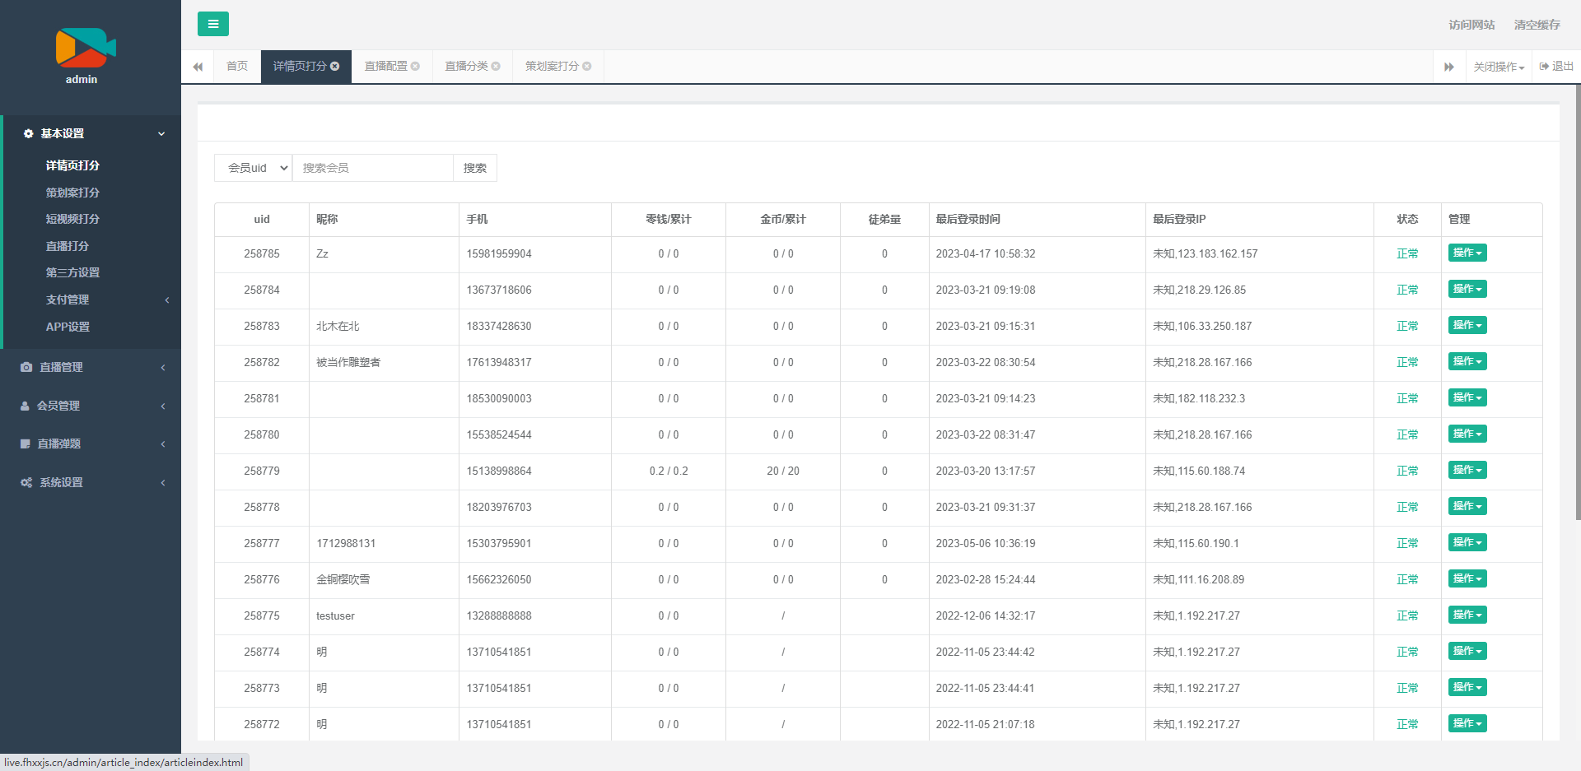Click the 访问网站 link
Screen dimensions: 1581x771
pos(1471,25)
